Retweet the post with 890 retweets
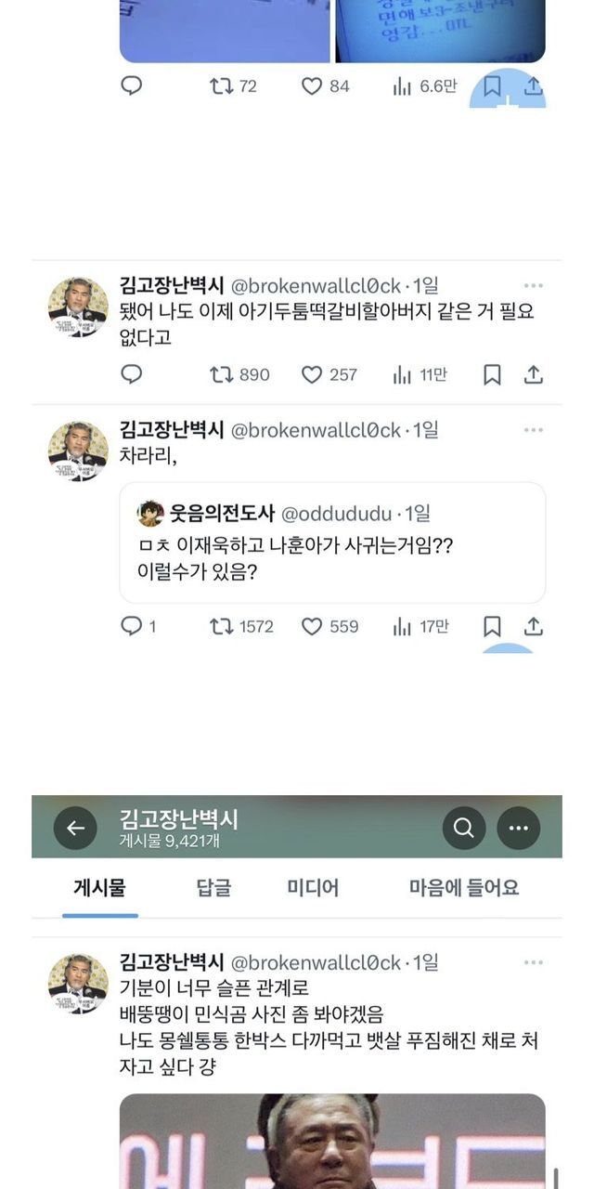This screenshot has height=1189, width=594. pos(221,374)
